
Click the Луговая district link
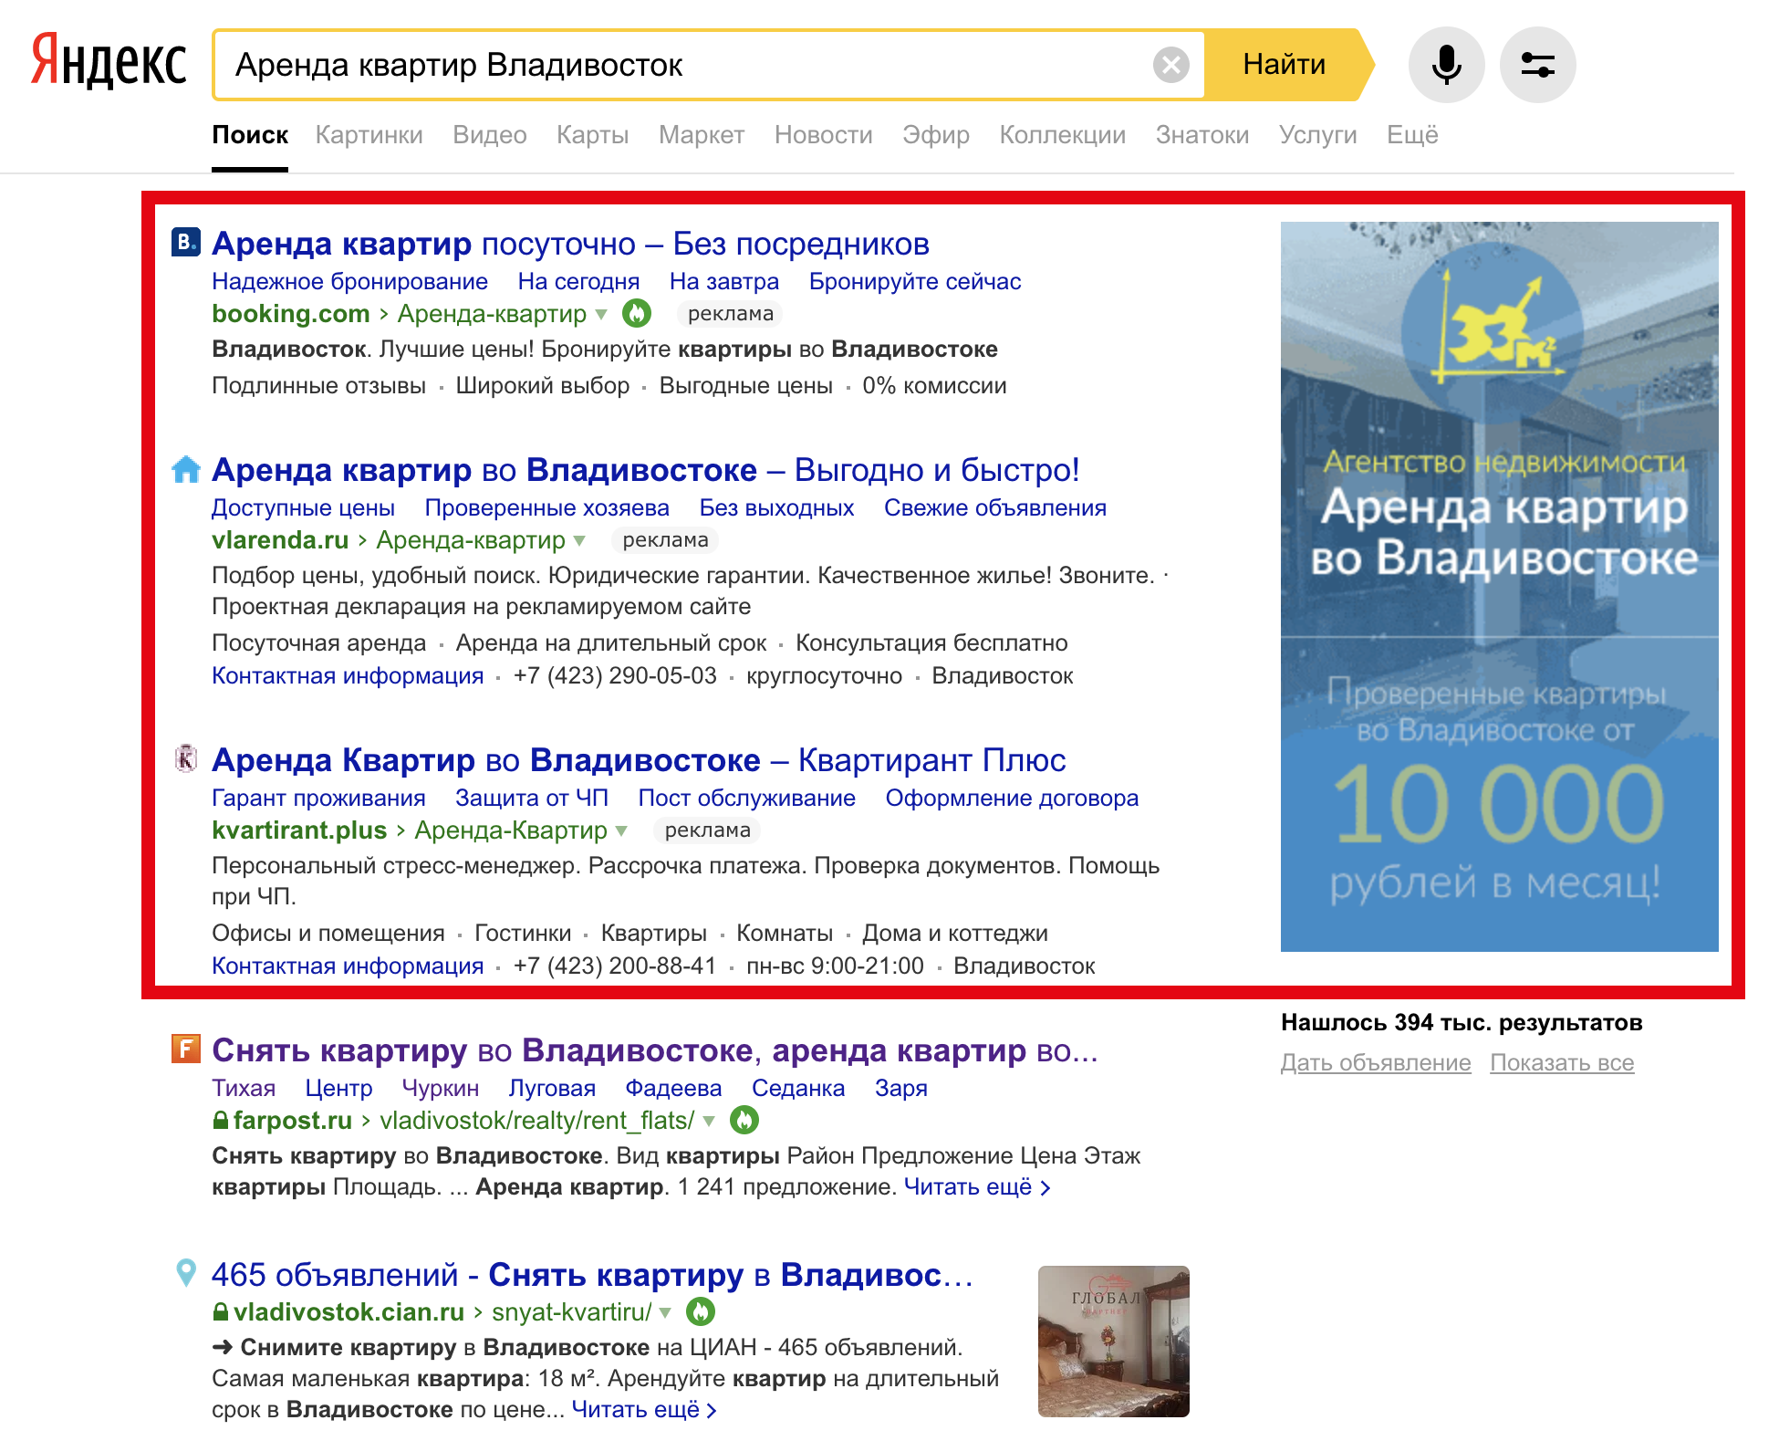(552, 1088)
